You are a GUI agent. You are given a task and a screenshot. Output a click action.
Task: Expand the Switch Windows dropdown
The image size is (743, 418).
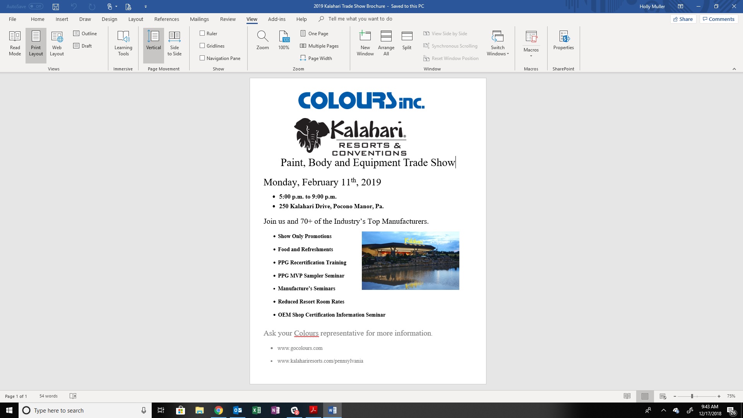click(x=498, y=44)
